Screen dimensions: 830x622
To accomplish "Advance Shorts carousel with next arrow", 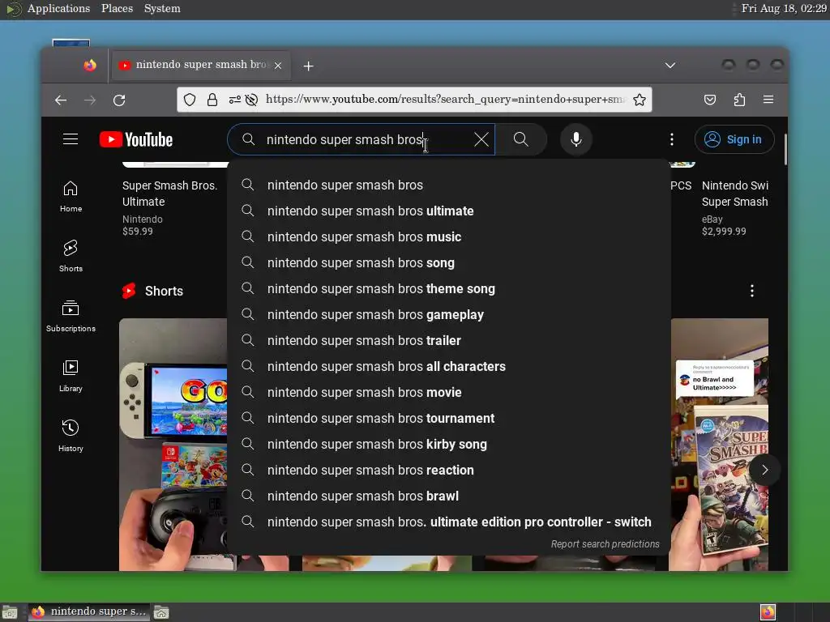I will 764,470.
